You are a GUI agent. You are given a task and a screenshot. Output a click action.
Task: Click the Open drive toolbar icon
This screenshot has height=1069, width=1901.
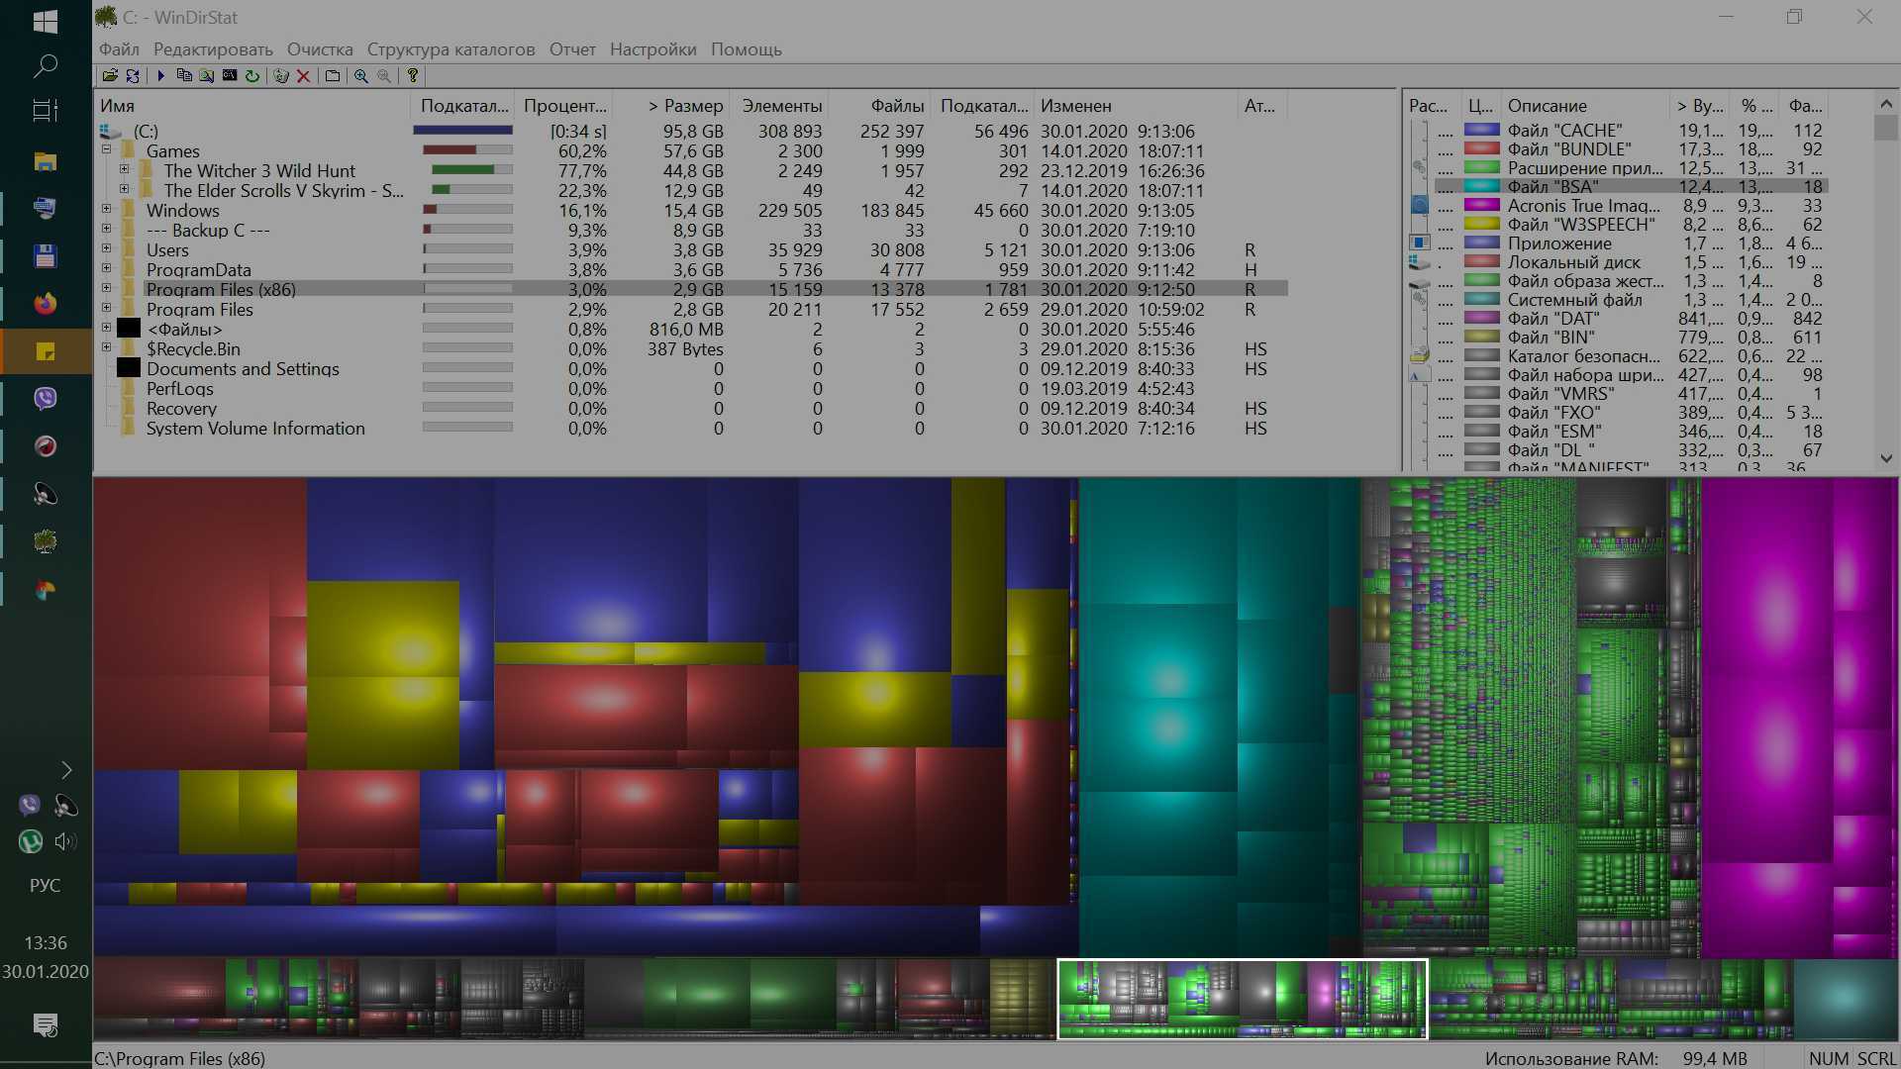pyautogui.click(x=110, y=76)
